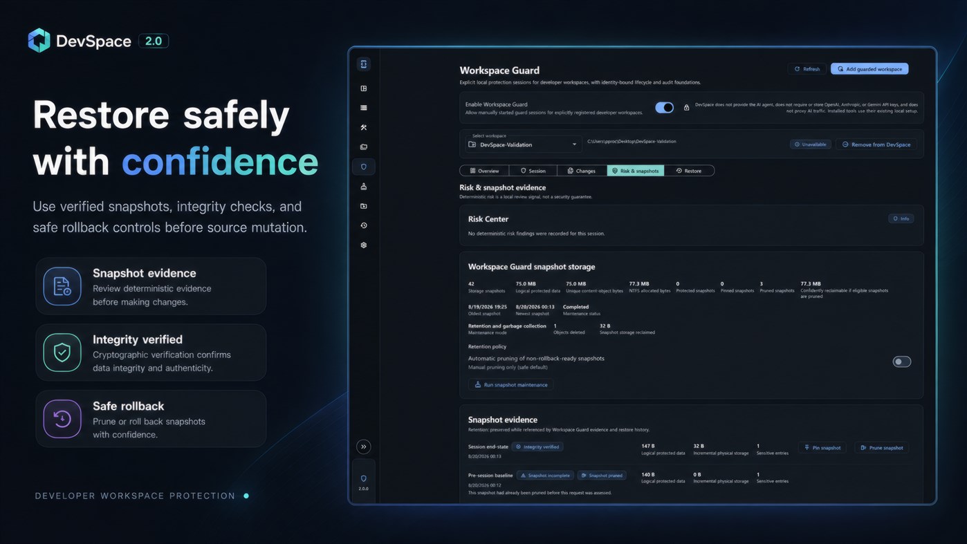Viewport: 967px width, 544px height.
Task: Click the '147 B' logical protected data value
Action: [648, 446]
